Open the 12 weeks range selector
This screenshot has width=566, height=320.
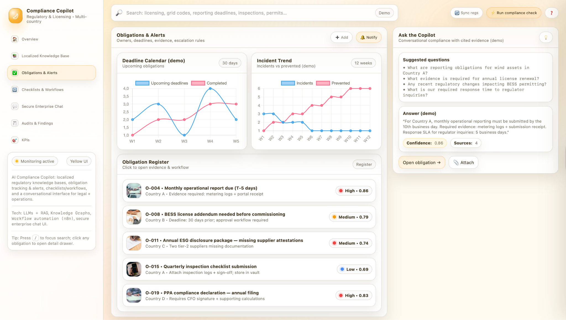[363, 63]
